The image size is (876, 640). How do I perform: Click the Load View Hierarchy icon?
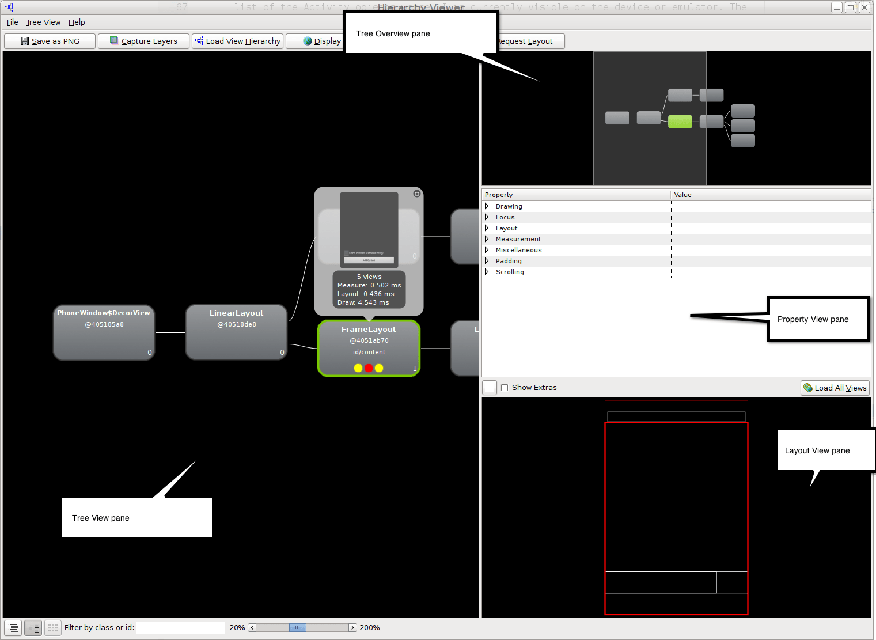tap(199, 41)
